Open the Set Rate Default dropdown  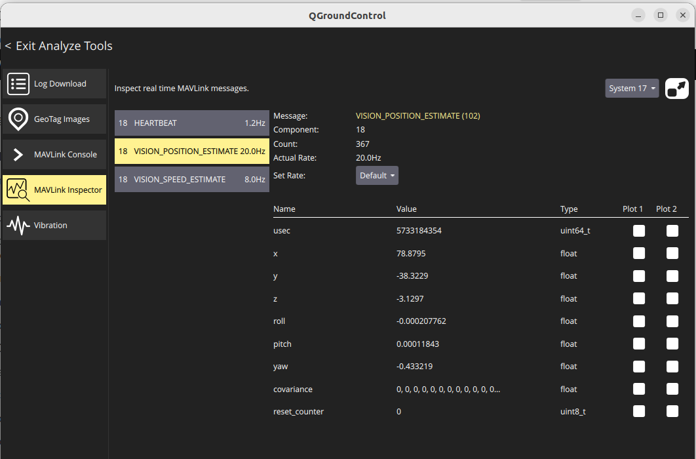(x=377, y=175)
